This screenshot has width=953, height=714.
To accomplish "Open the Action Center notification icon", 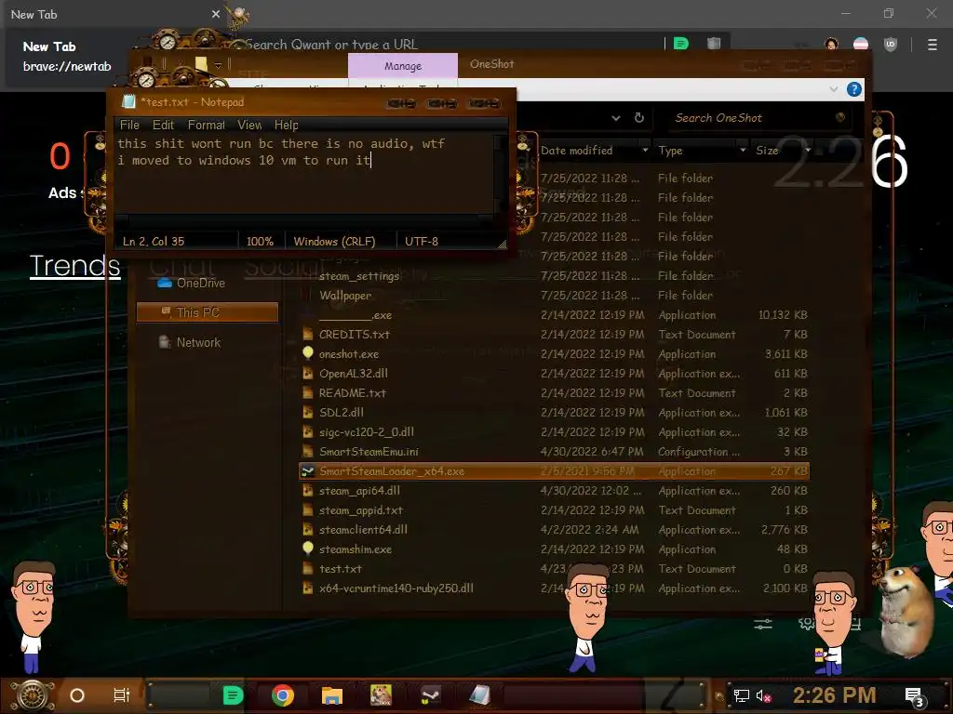I will pyautogui.click(x=915, y=697).
